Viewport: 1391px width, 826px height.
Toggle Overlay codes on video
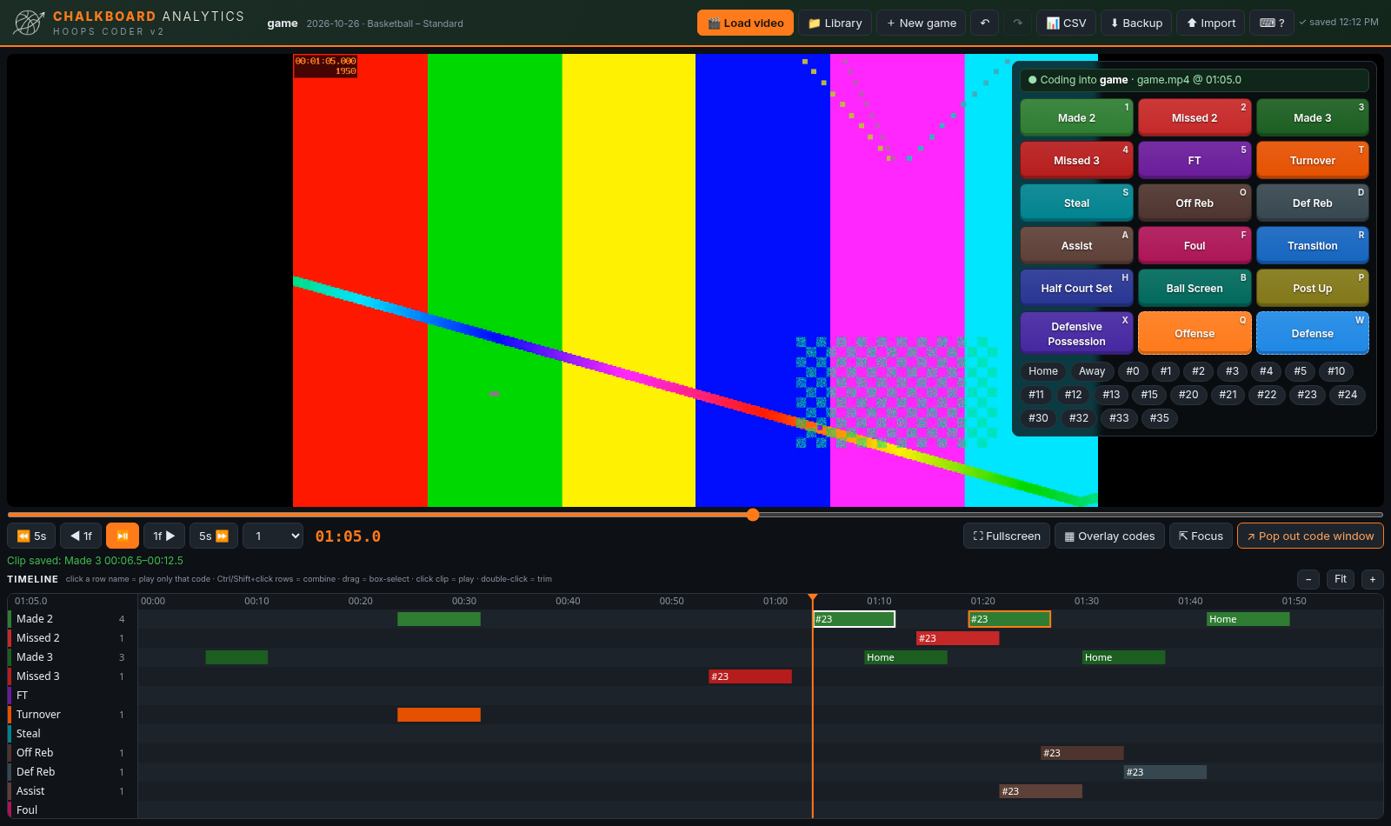pyautogui.click(x=1109, y=536)
